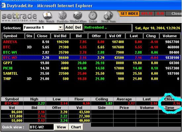Click the Average value 2.17
Viewport: 182px width, 132px height.
(131, 103)
